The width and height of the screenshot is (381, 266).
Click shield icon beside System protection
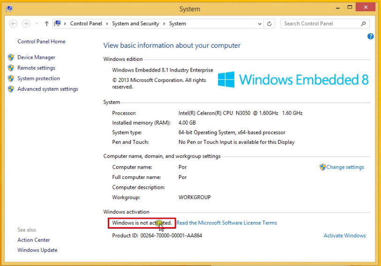tap(11, 79)
